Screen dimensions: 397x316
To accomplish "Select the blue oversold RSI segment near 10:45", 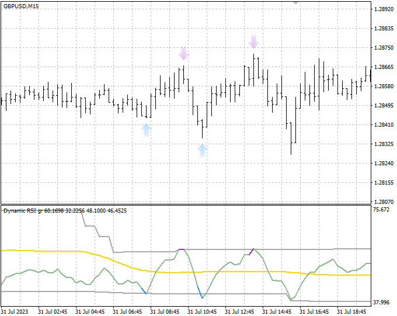I will pos(200,292).
